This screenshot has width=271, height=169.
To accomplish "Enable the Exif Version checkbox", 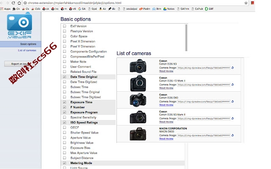I will click(64, 26).
